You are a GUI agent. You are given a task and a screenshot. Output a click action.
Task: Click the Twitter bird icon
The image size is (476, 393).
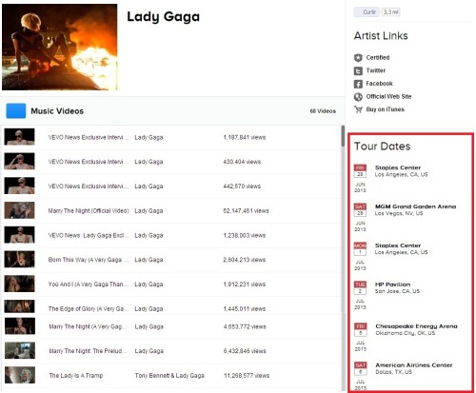point(358,70)
